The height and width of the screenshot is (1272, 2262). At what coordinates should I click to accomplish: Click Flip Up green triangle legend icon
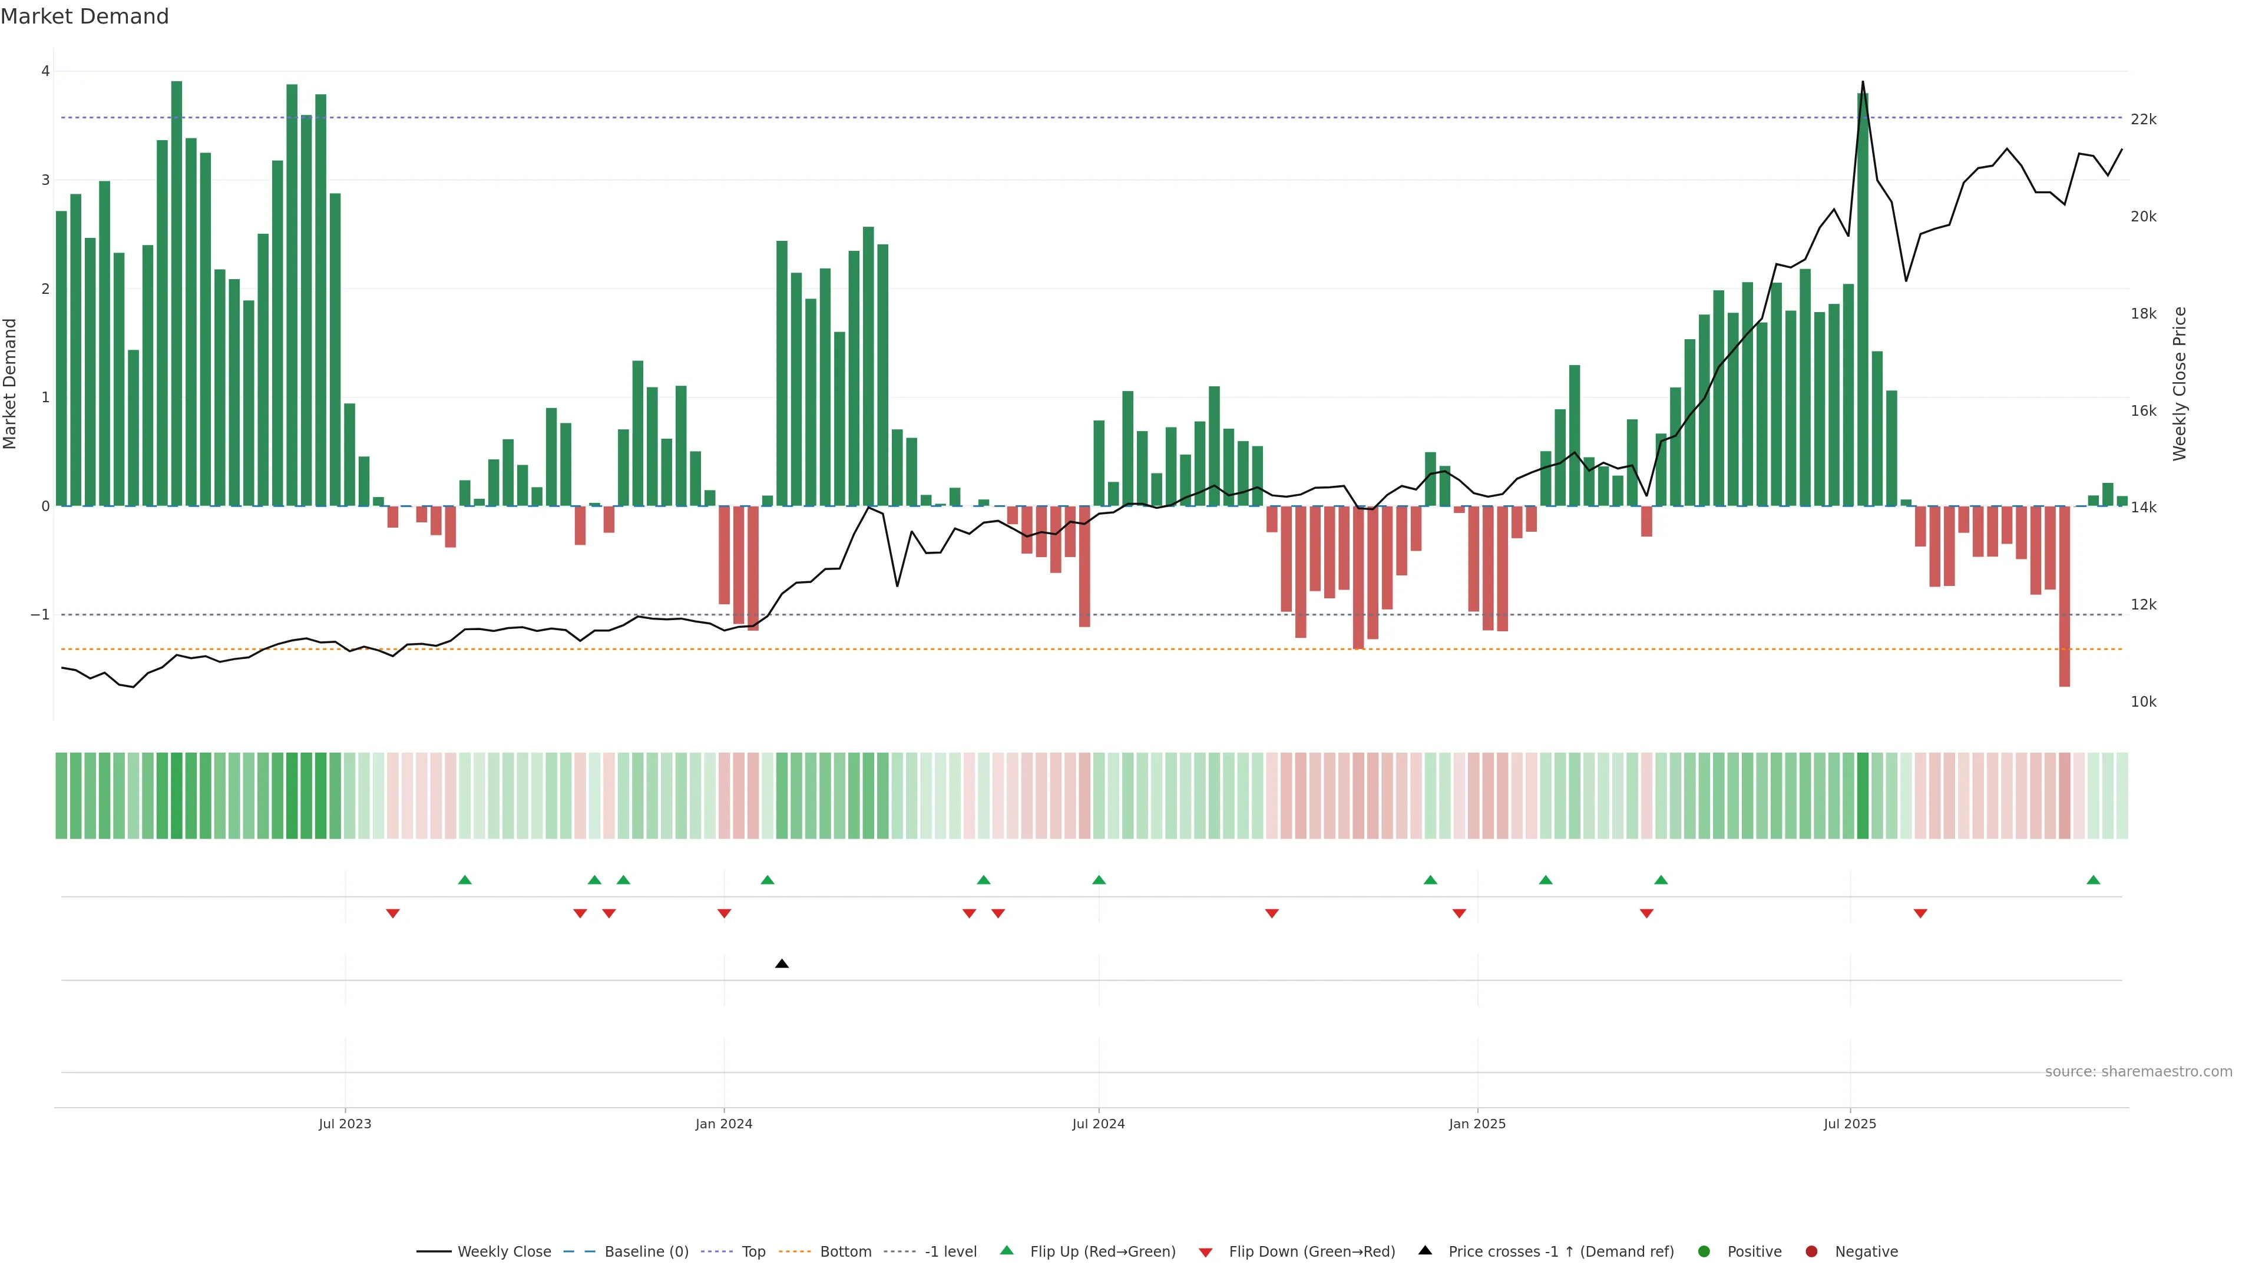1007,1250
